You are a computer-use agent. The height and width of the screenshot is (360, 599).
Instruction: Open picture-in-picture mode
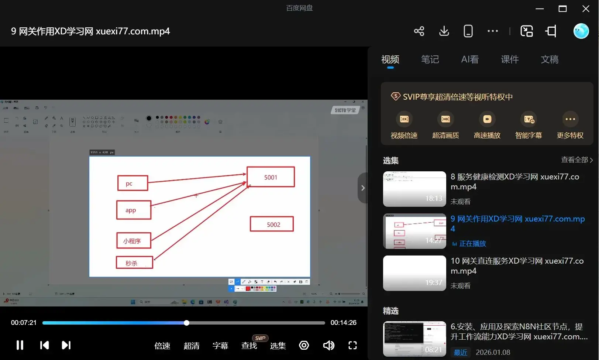click(x=527, y=31)
